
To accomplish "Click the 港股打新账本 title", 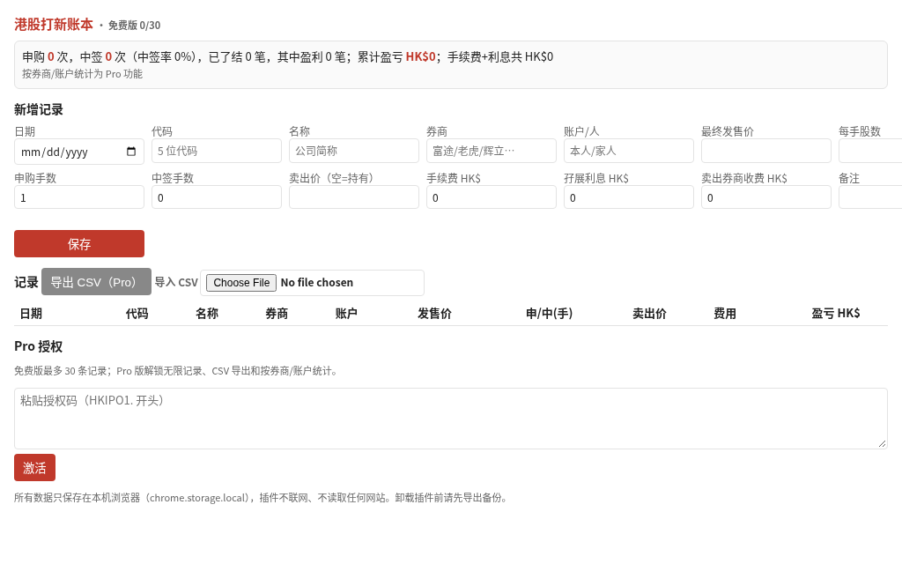I will [54, 24].
